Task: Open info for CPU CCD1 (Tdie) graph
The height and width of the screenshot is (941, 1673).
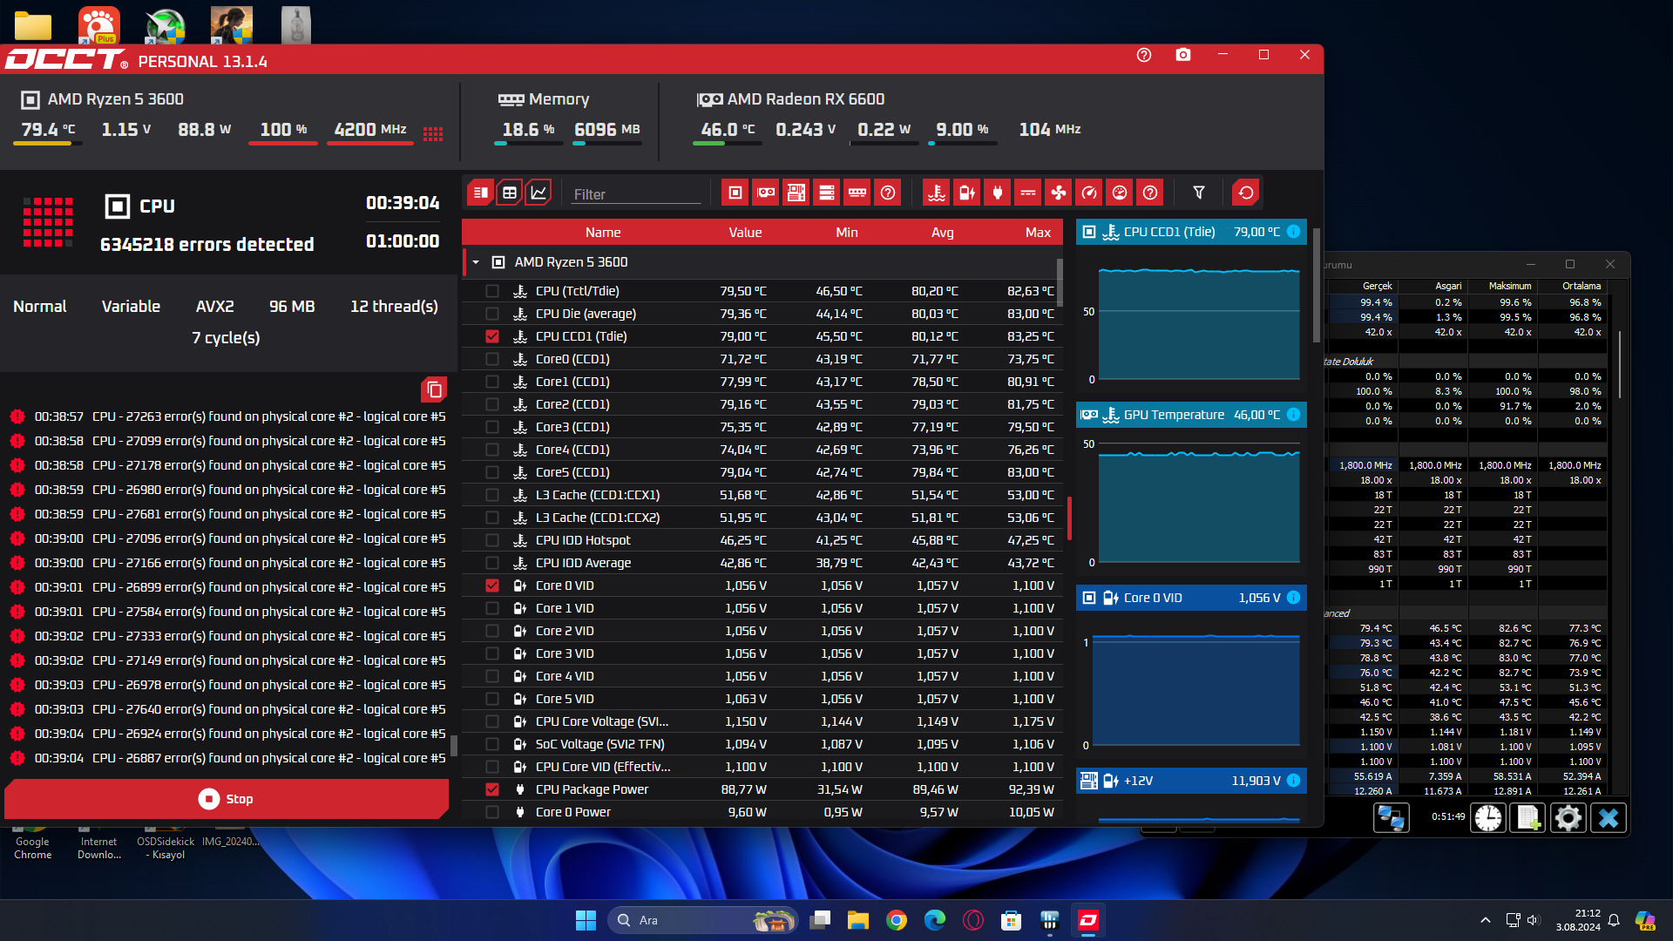Action: click(1294, 232)
